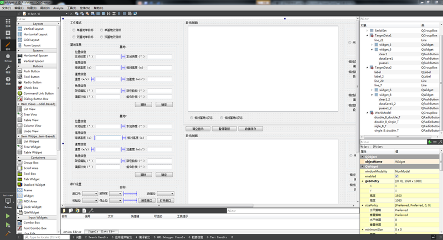Click the Adjust Size toolbar icon
This screenshot has height=240, width=443.
click(135, 13)
